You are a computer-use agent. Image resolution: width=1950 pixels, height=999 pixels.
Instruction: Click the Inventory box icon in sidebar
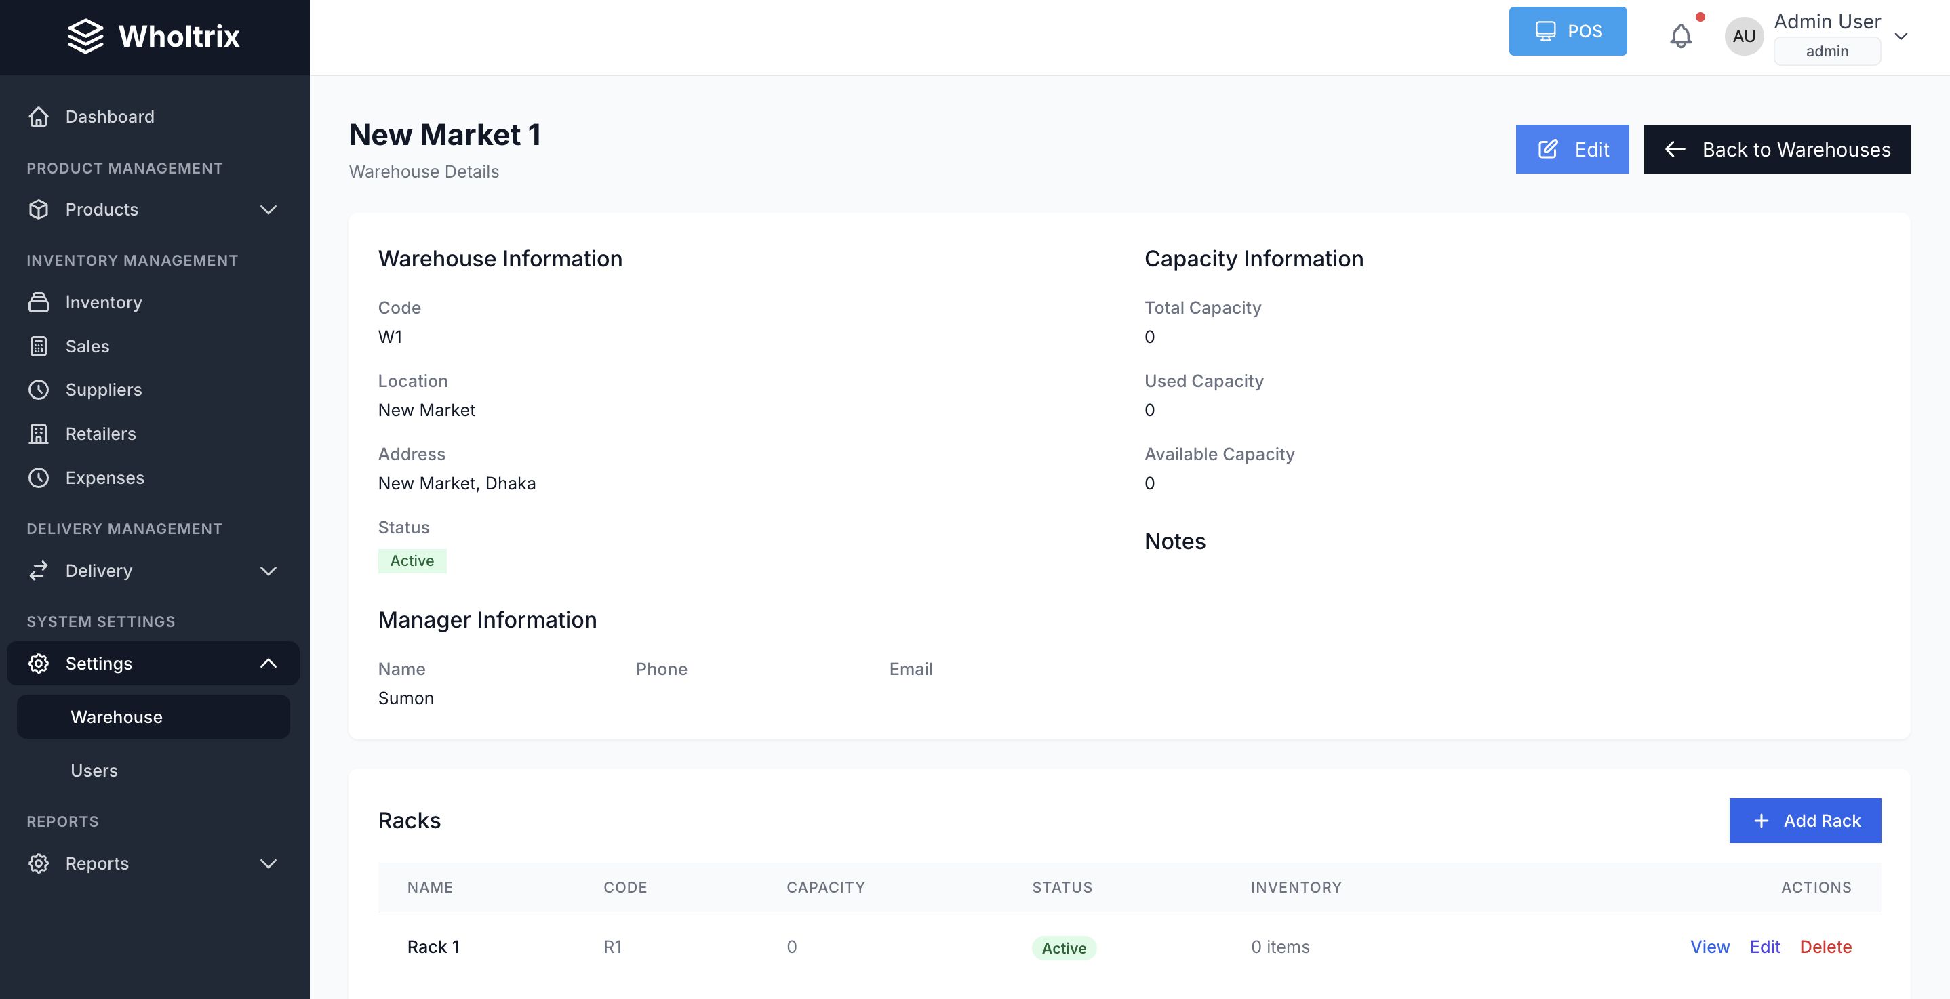point(39,302)
